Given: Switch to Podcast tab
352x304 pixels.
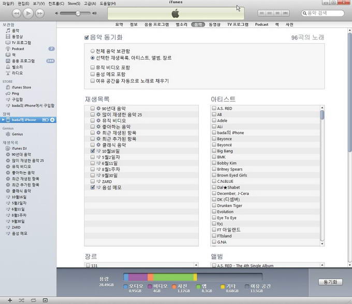Looking at the screenshot, I should click(x=261, y=24).
